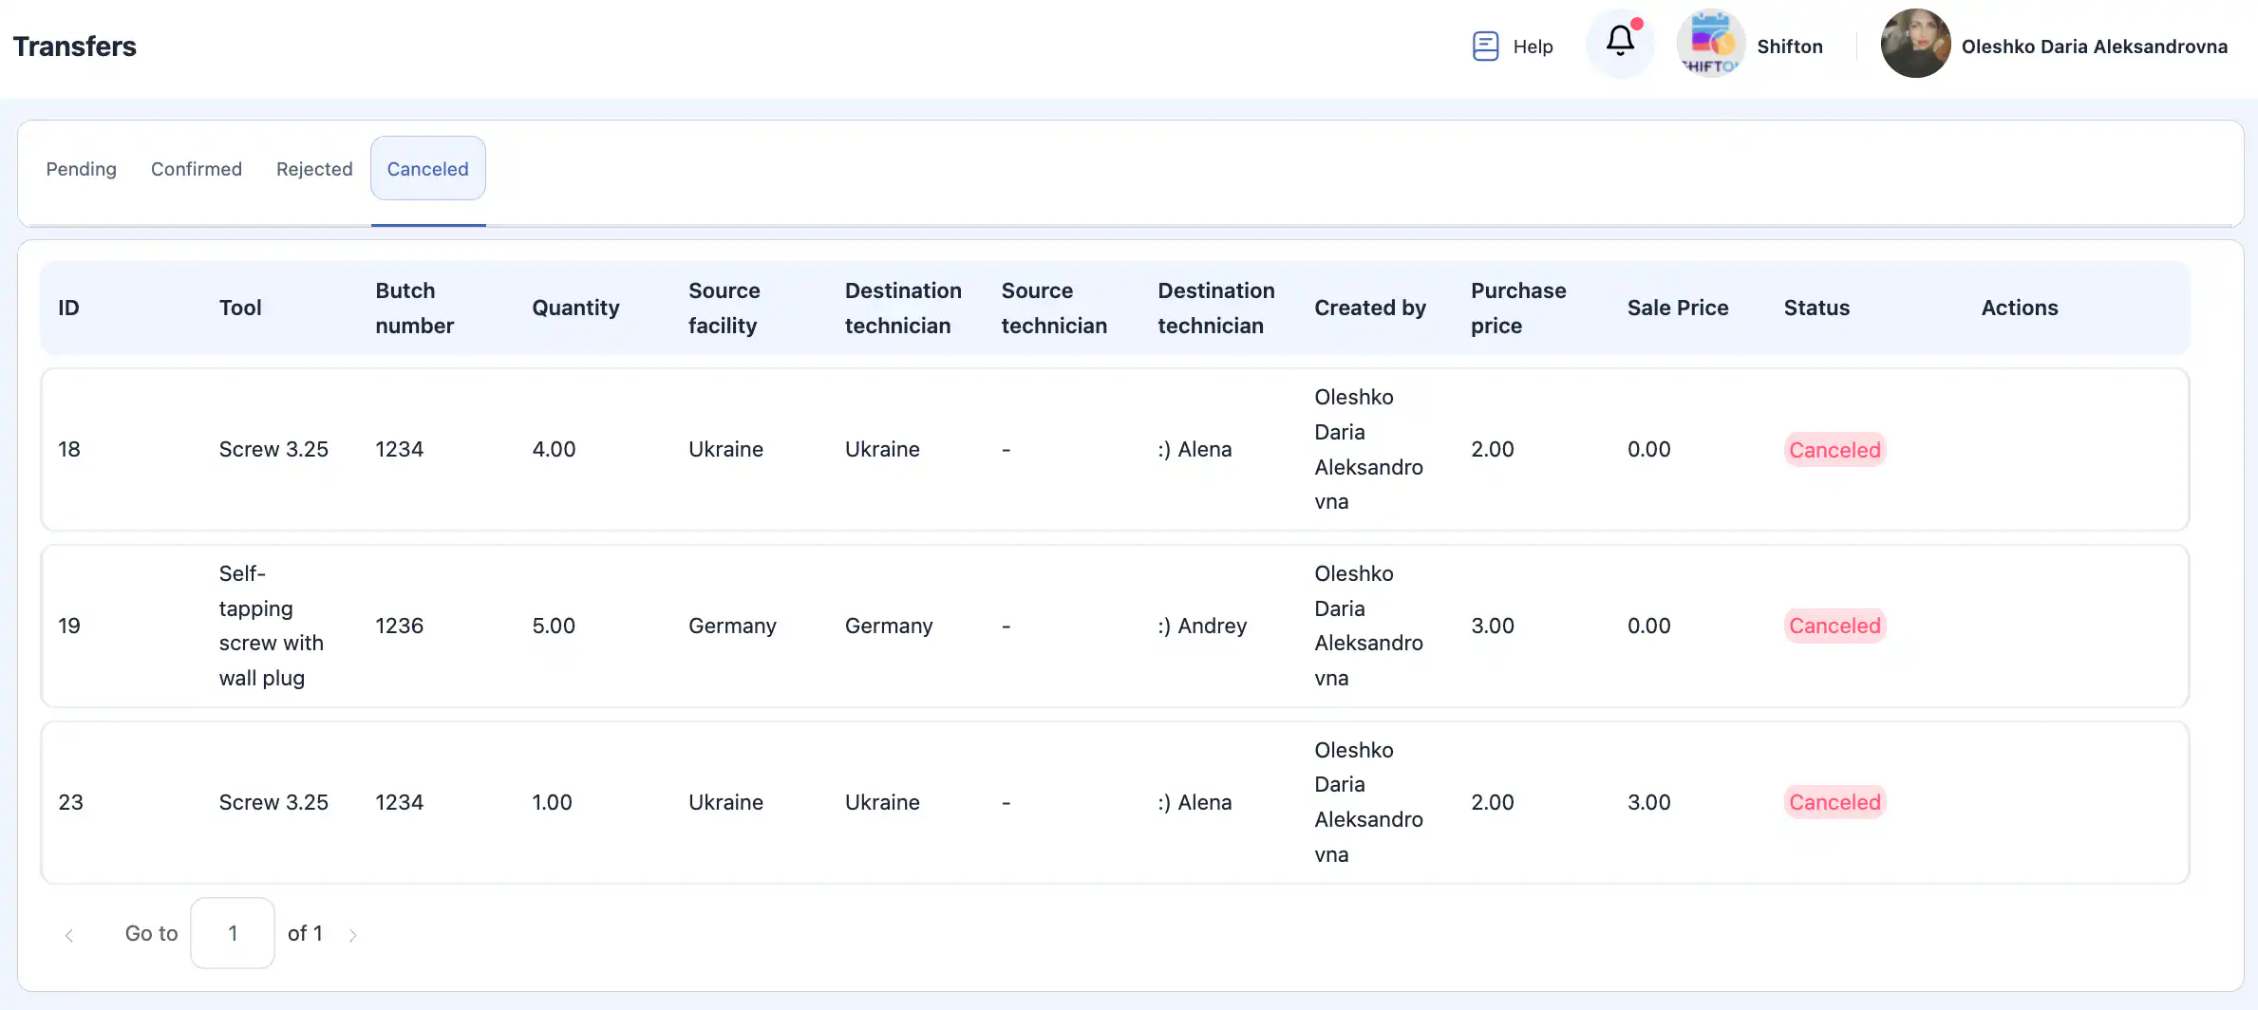Click the Help document icon
Screen dimensions: 2258x1010
click(x=1485, y=46)
